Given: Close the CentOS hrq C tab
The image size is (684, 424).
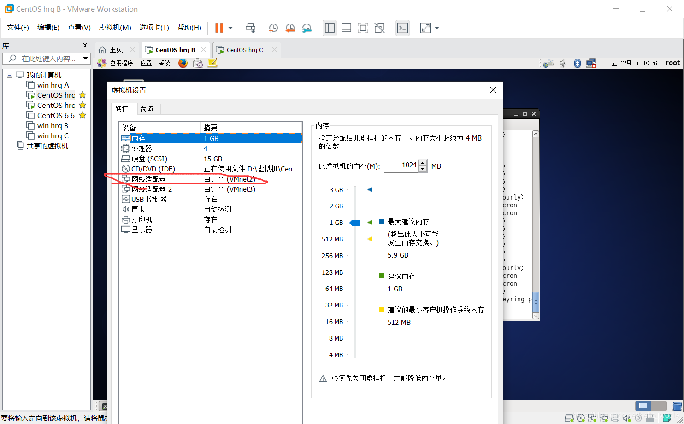Looking at the screenshot, I should (274, 50).
